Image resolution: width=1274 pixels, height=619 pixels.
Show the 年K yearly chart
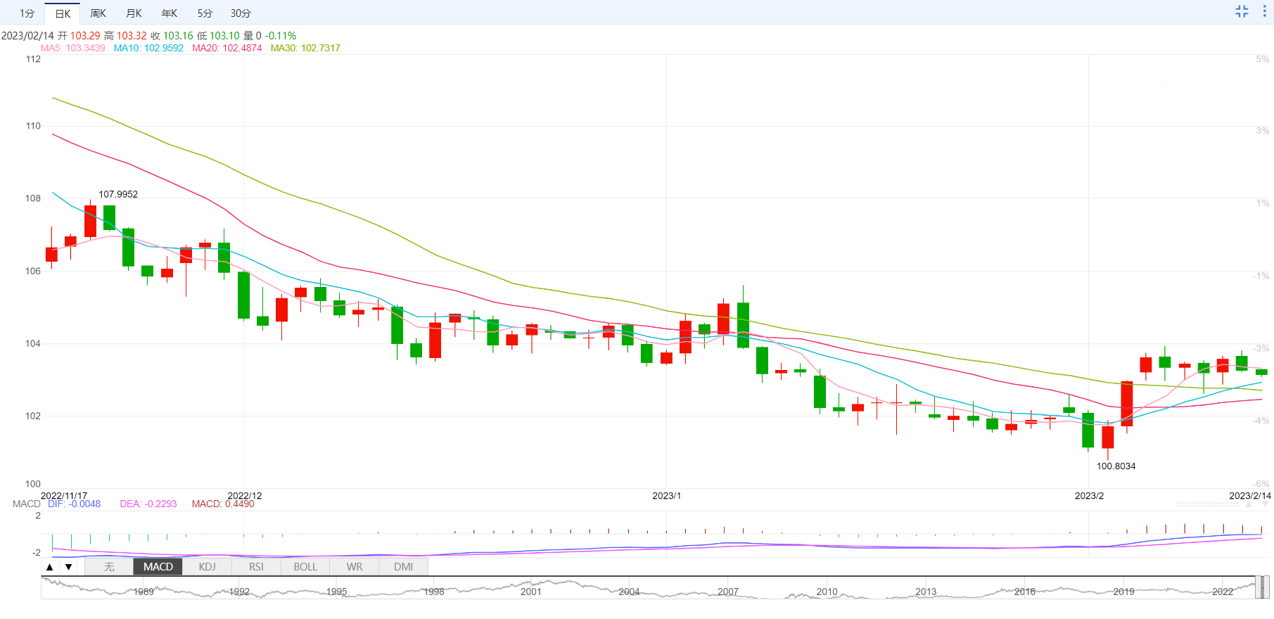170,13
